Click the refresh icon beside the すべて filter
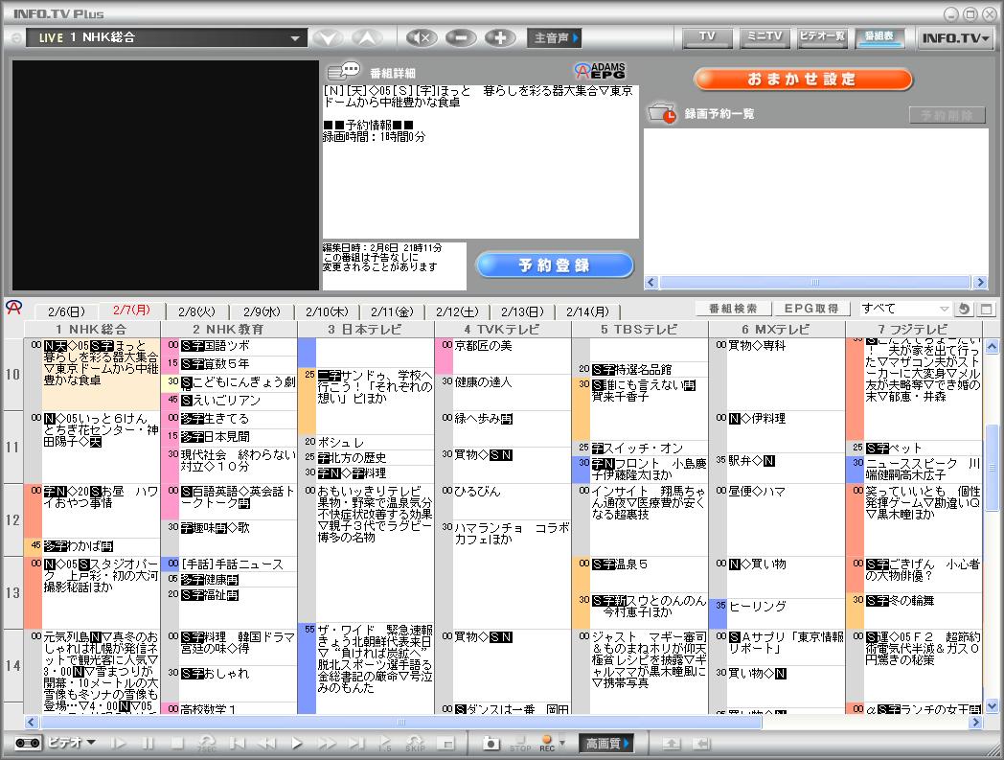 click(x=964, y=309)
